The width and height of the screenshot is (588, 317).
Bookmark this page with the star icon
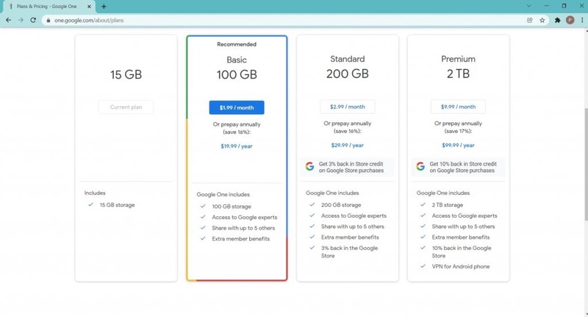click(x=542, y=21)
